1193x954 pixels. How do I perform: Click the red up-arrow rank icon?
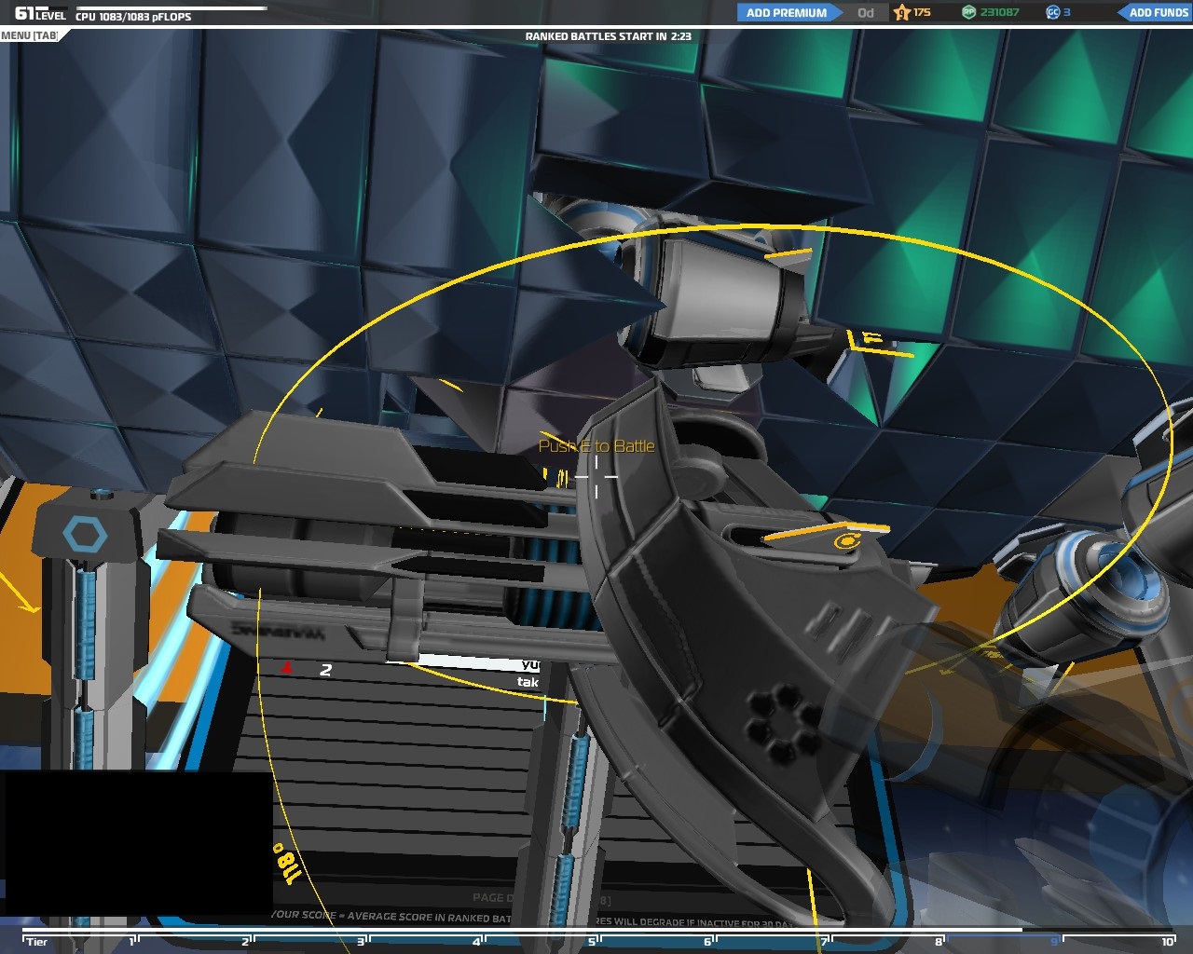pos(287,667)
